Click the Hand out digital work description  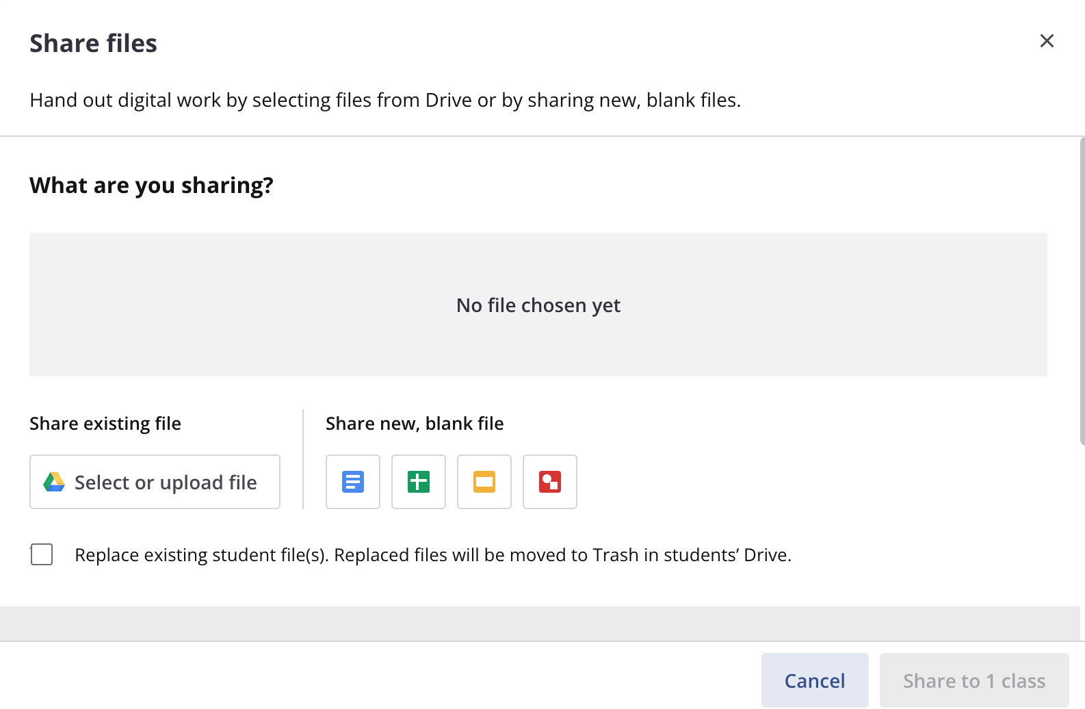point(385,100)
